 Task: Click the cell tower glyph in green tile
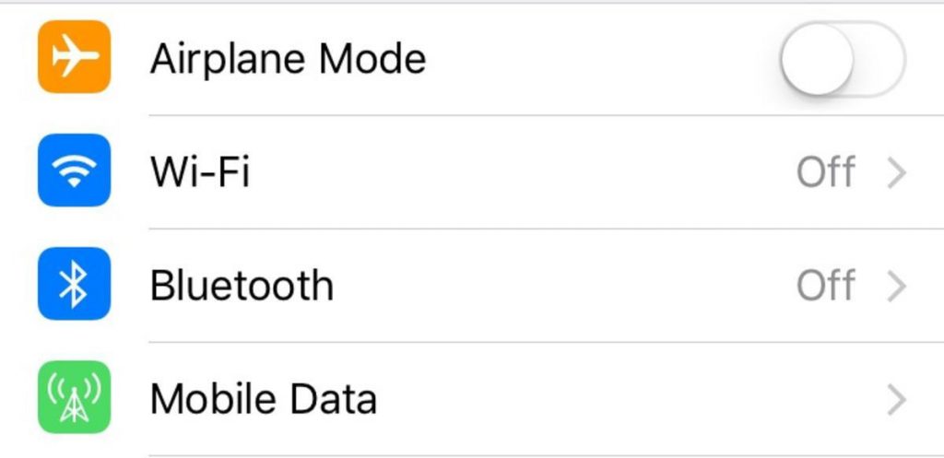click(x=74, y=398)
